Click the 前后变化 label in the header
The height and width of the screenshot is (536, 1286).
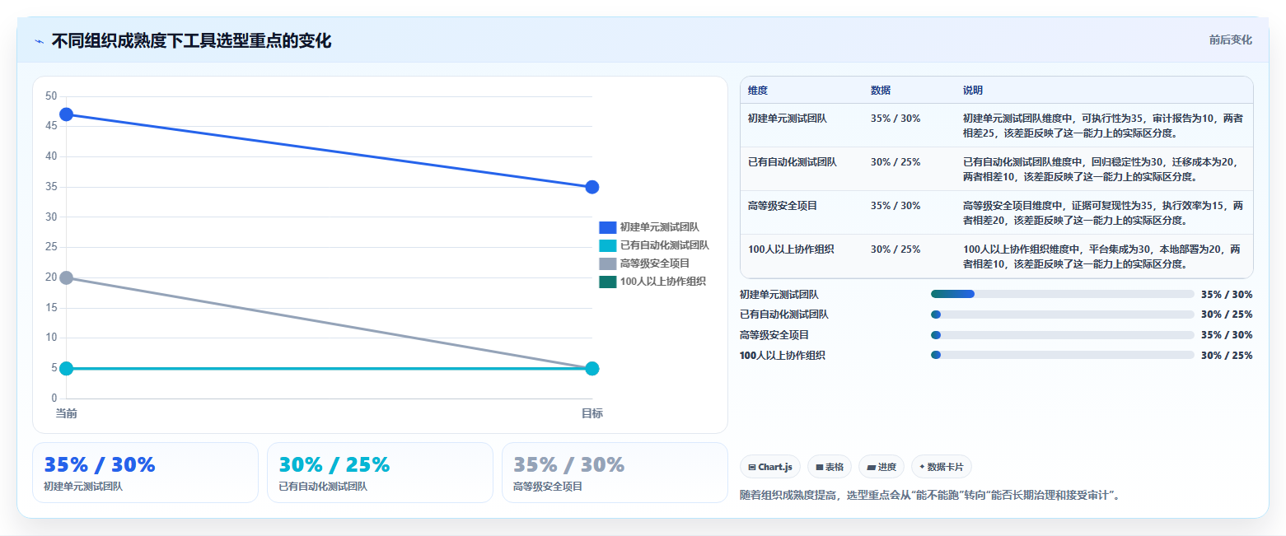1230,40
